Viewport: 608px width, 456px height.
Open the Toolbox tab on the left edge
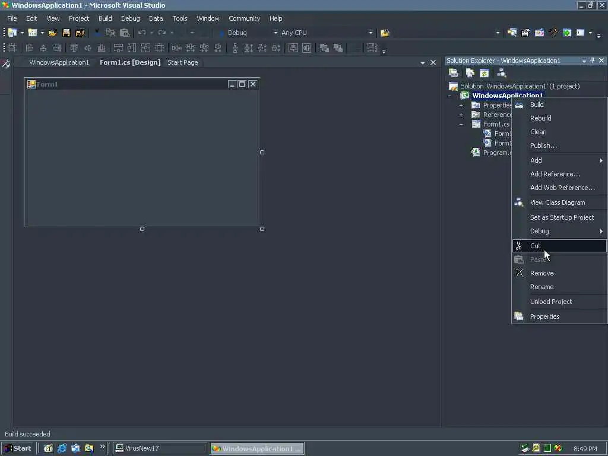click(x=5, y=64)
